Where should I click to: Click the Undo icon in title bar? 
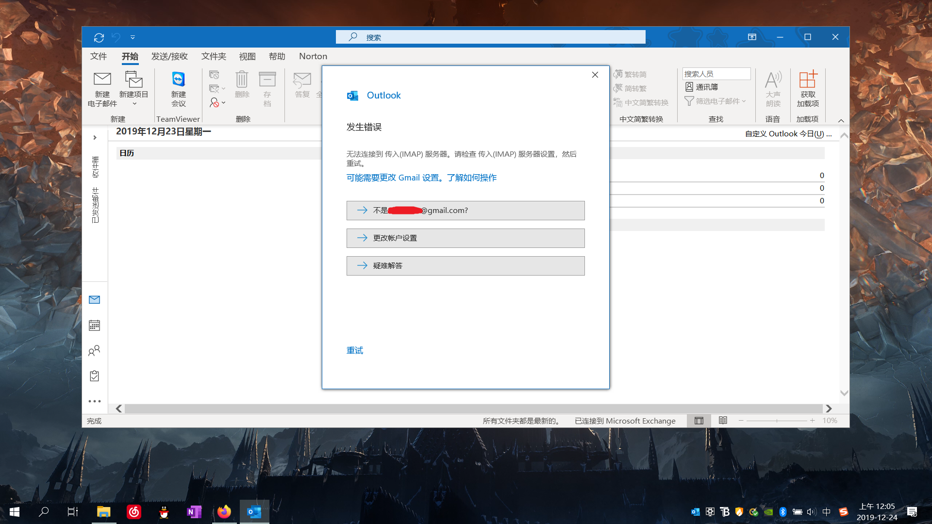point(116,37)
